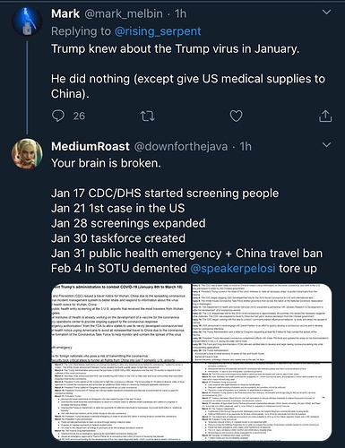Retweet Mark's tweet about Trump virus

[x=148, y=116]
